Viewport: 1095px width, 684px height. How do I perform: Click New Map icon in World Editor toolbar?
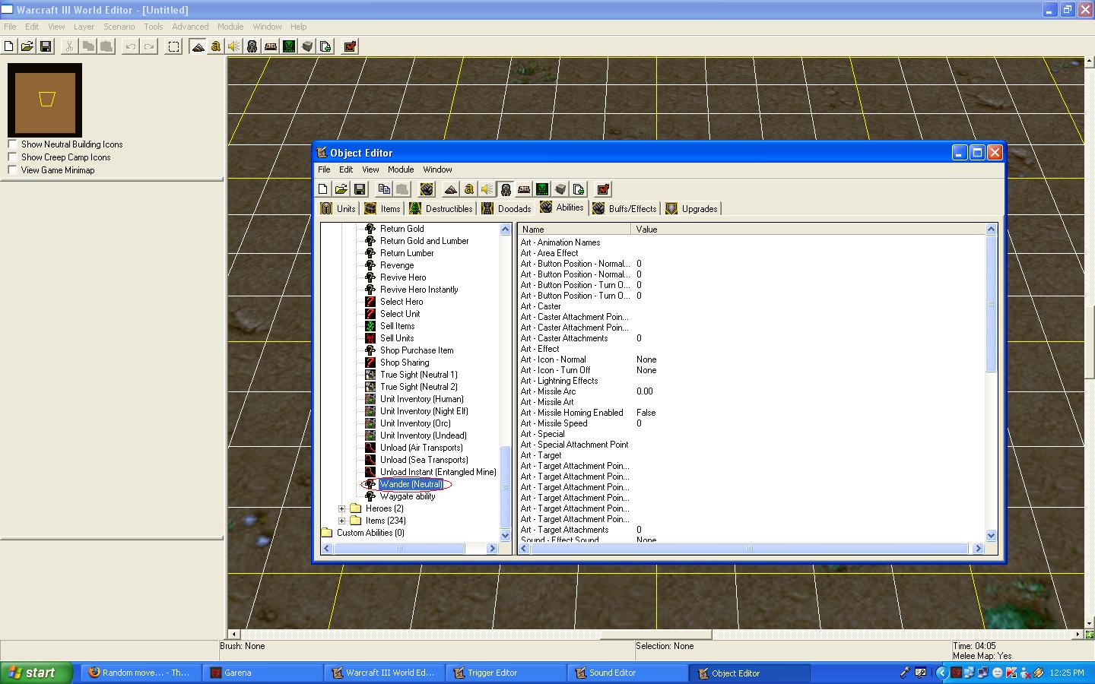pyautogui.click(x=9, y=46)
